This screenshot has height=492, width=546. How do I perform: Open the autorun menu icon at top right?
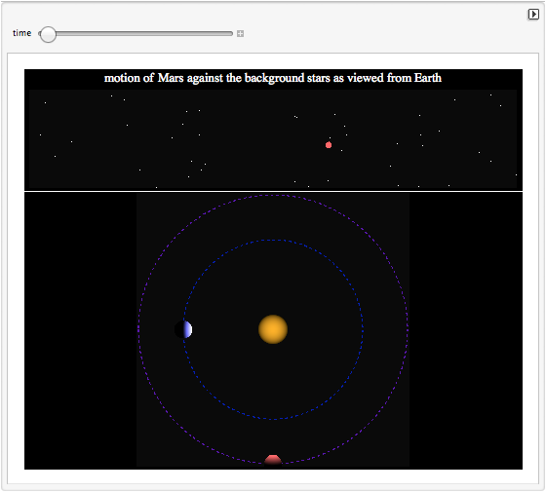click(533, 15)
